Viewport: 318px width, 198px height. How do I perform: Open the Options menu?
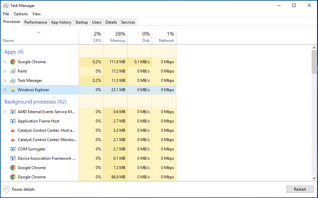point(21,14)
